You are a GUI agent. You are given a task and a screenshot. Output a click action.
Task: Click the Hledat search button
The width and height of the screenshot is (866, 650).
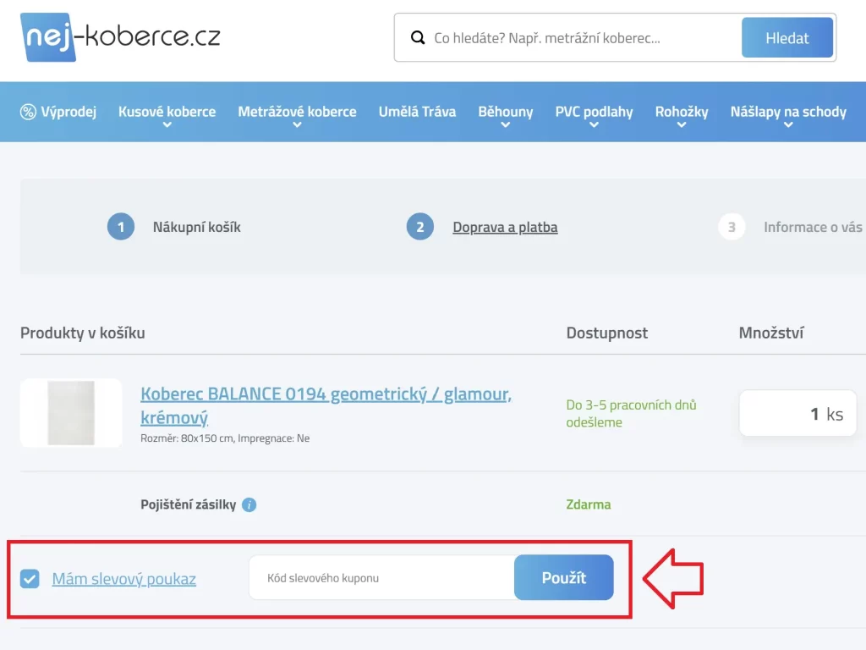pyautogui.click(x=787, y=37)
